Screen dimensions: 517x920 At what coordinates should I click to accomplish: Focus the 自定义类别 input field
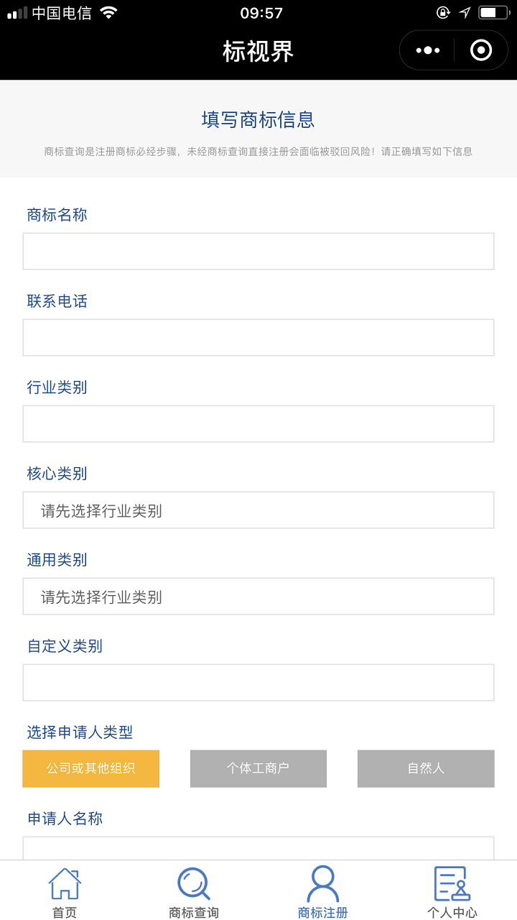tap(258, 683)
